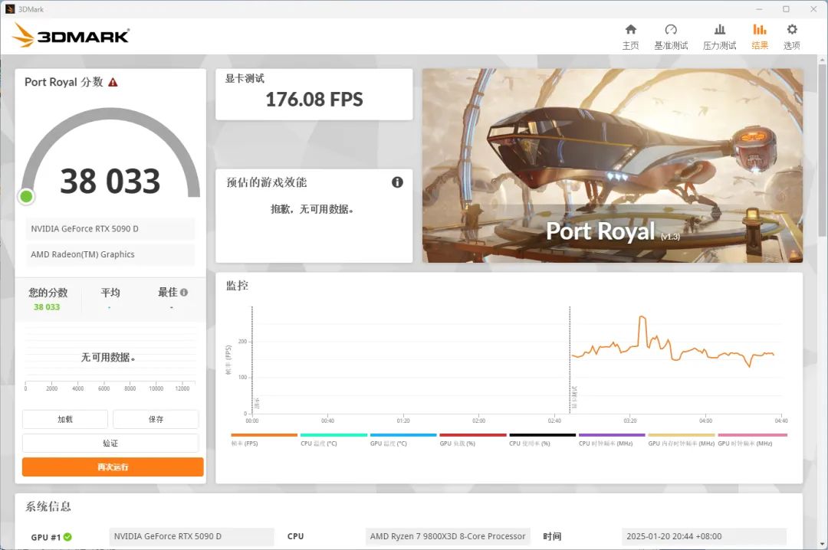This screenshot has height=550, width=828.
Task: Click the 2025-01-20 20:44 time value
Action: coord(704,536)
